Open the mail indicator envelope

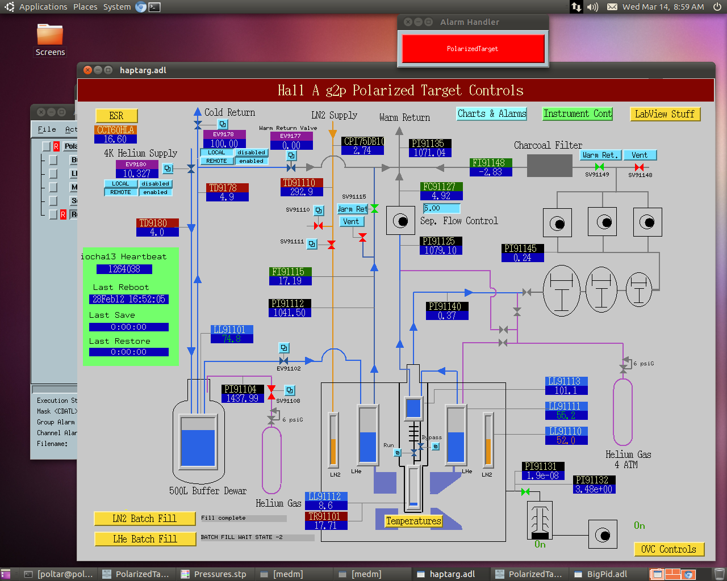click(x=612, y=7)
